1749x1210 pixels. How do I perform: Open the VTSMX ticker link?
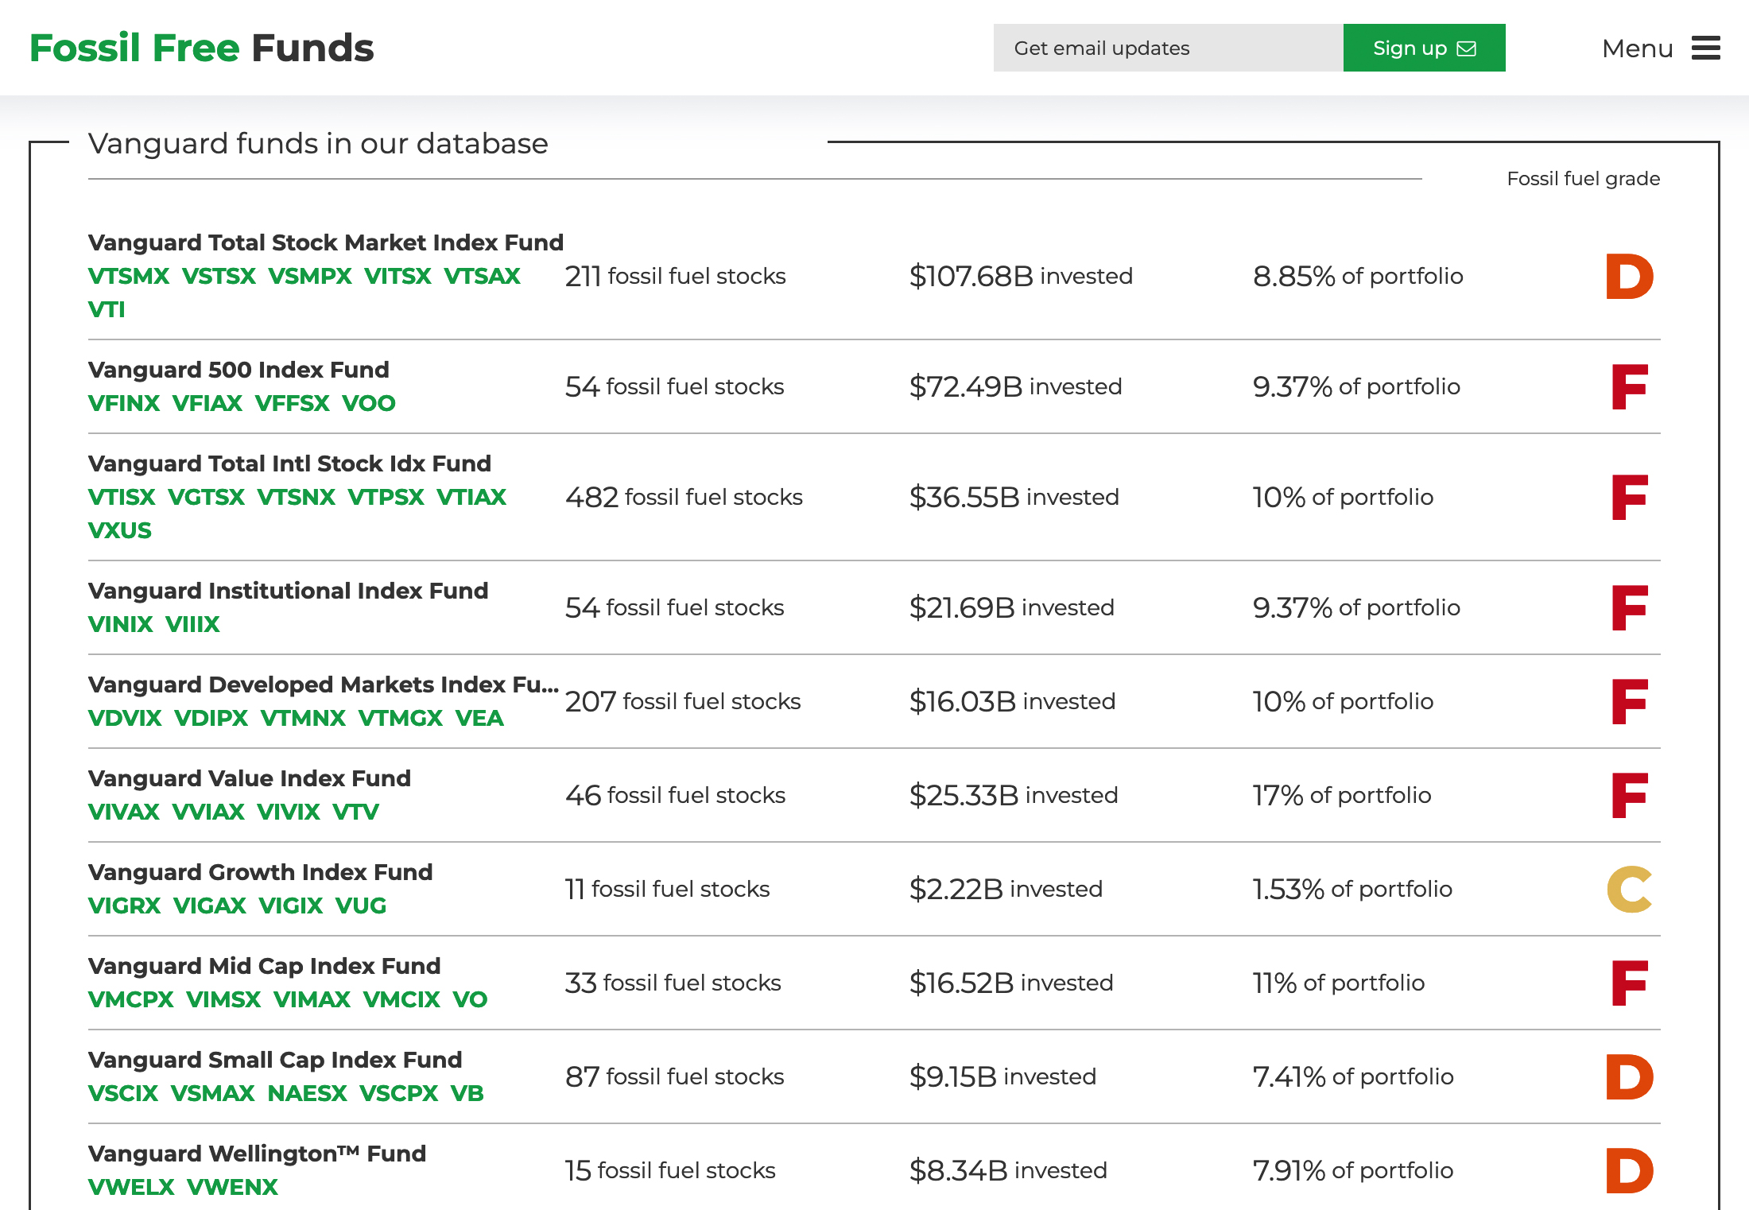[x=129, y=276]
